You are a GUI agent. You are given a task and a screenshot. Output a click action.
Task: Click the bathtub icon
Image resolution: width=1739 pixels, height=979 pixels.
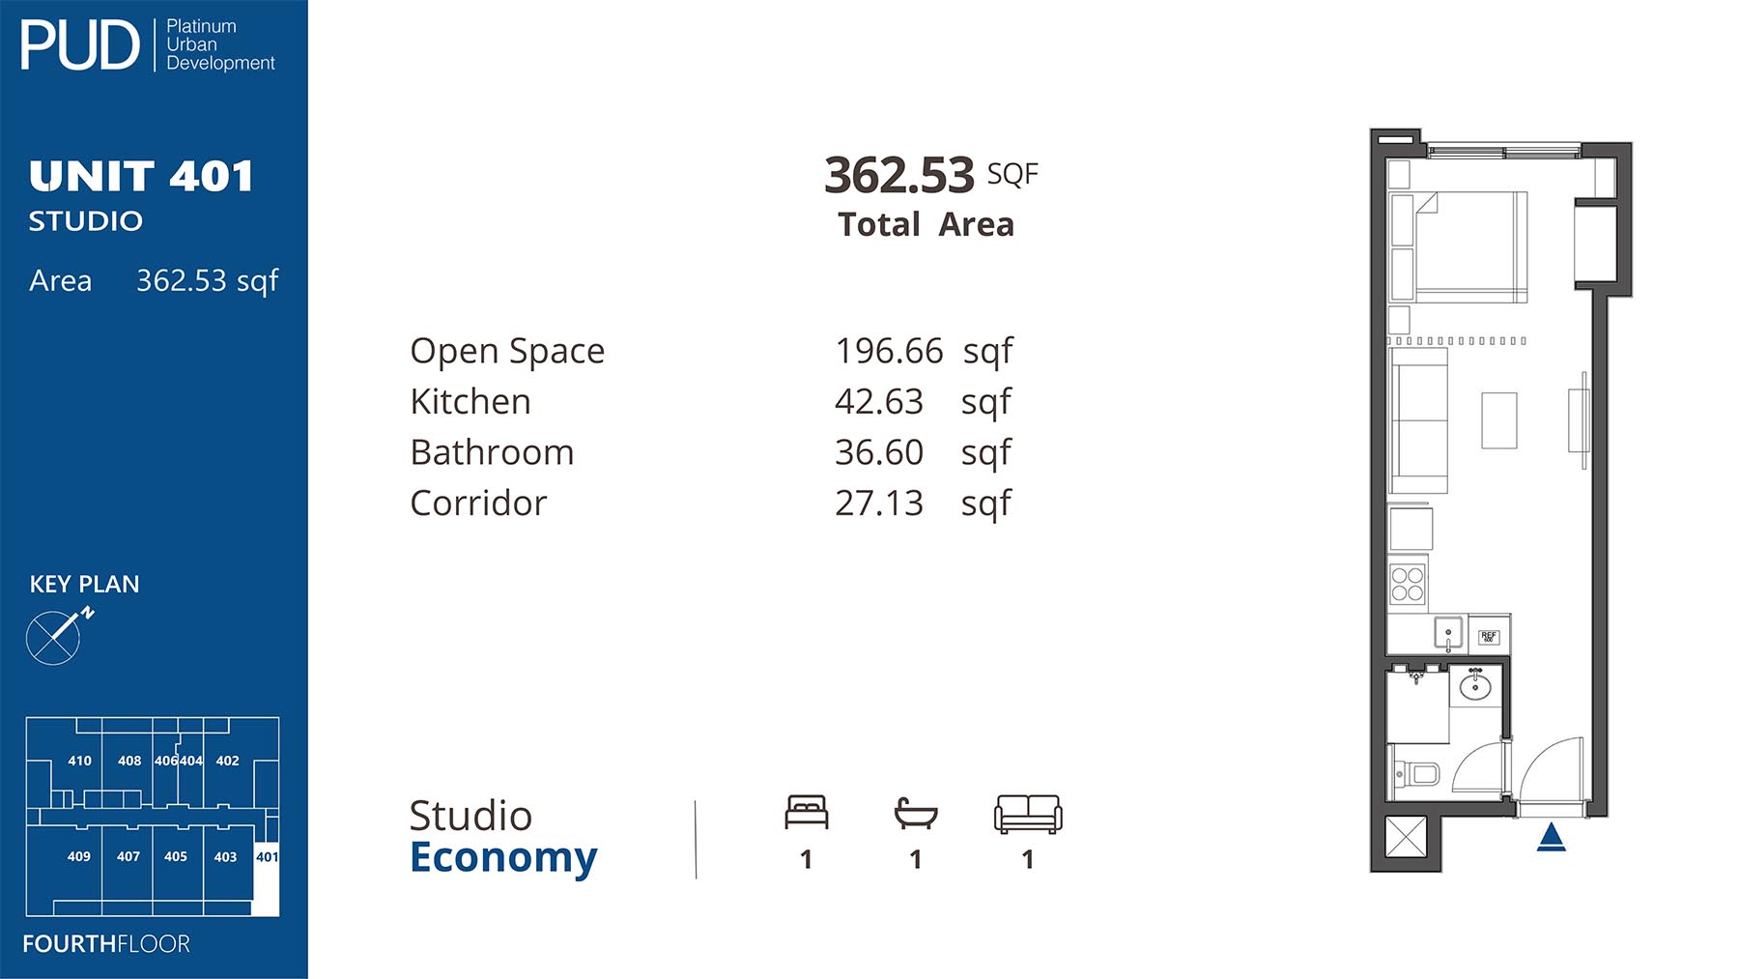coord(916,813)
